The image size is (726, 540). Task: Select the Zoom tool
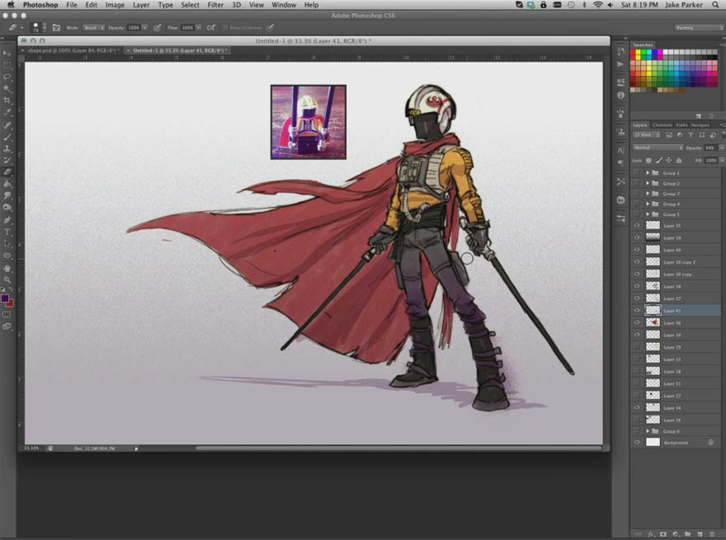(x=7, y=279)
